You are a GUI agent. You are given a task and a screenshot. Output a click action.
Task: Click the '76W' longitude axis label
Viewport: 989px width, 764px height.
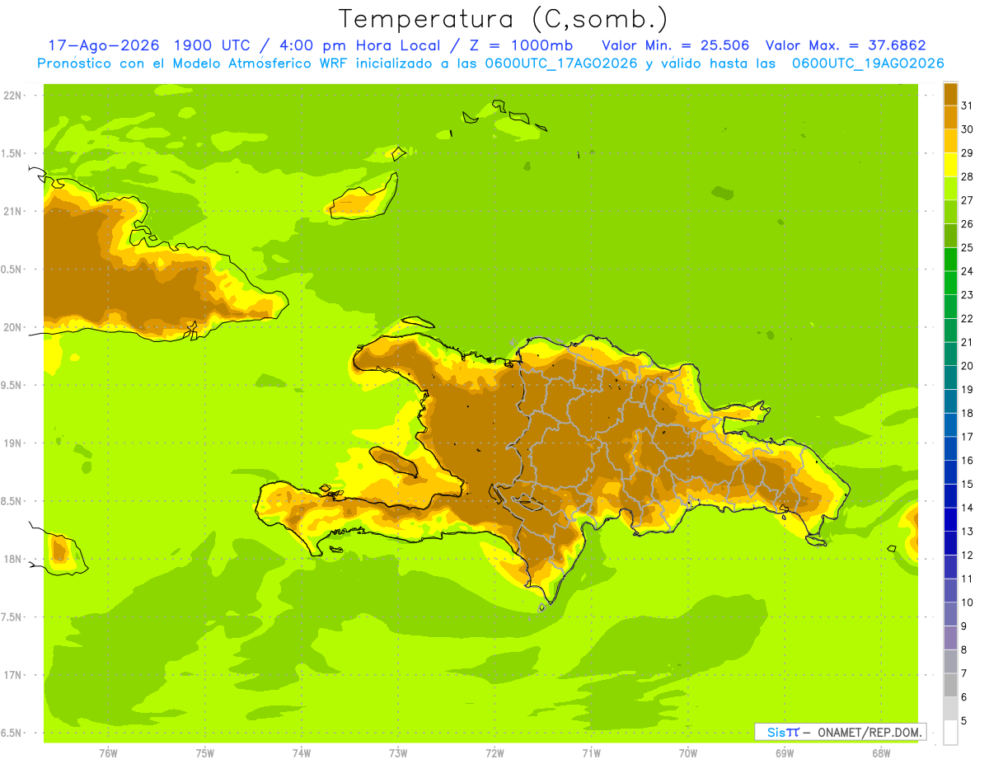pos(108,753)
